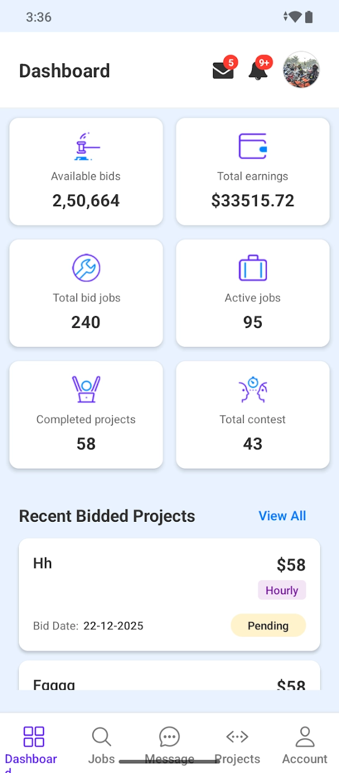
Task: Open the mail inbox envelope icon
Action: point(223,71)
